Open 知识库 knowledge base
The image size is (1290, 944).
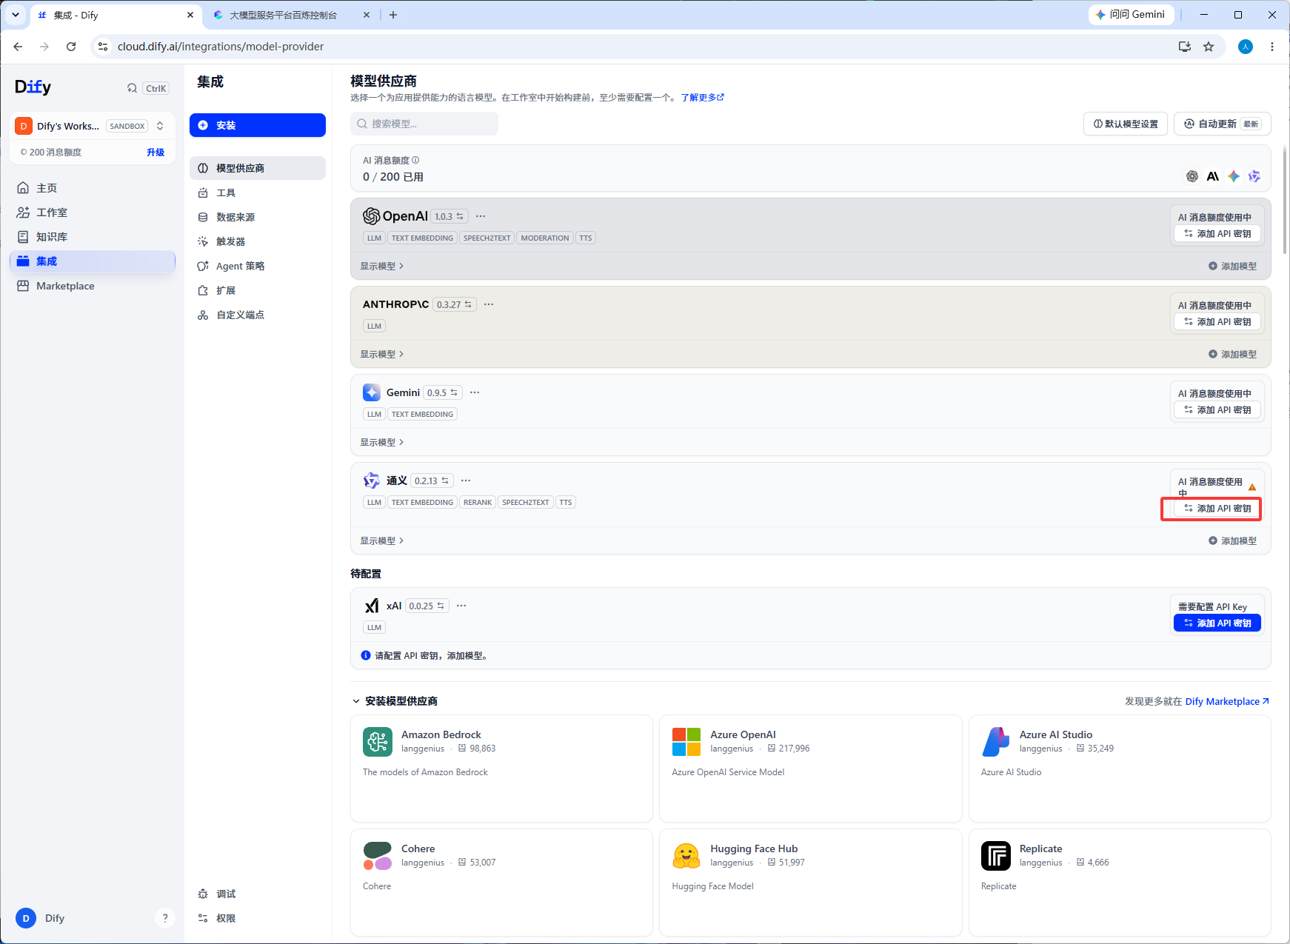click(93, 237)
